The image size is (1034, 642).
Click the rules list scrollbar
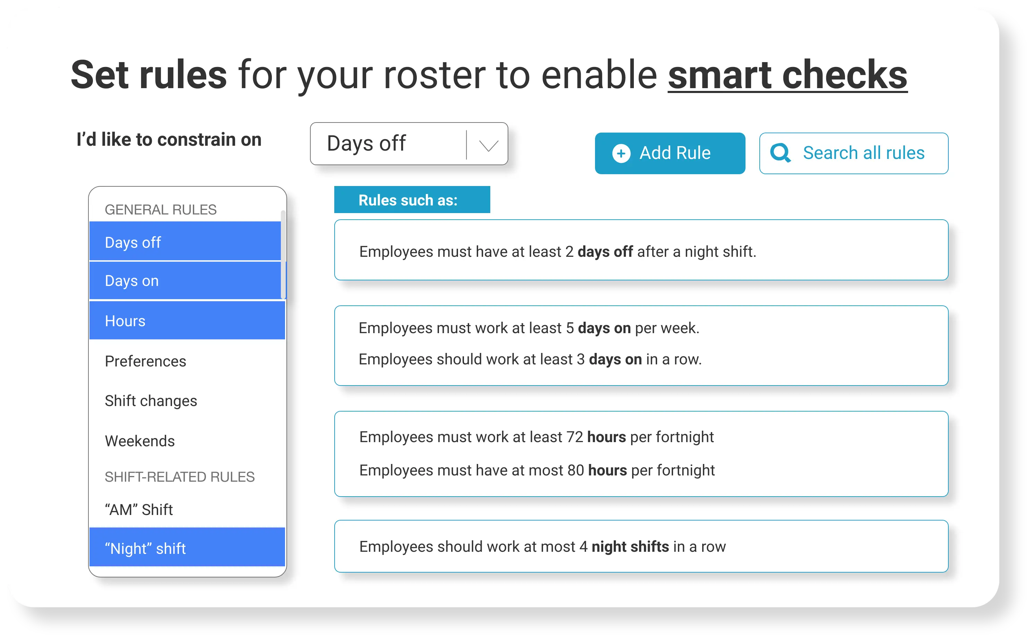point(283,255)
